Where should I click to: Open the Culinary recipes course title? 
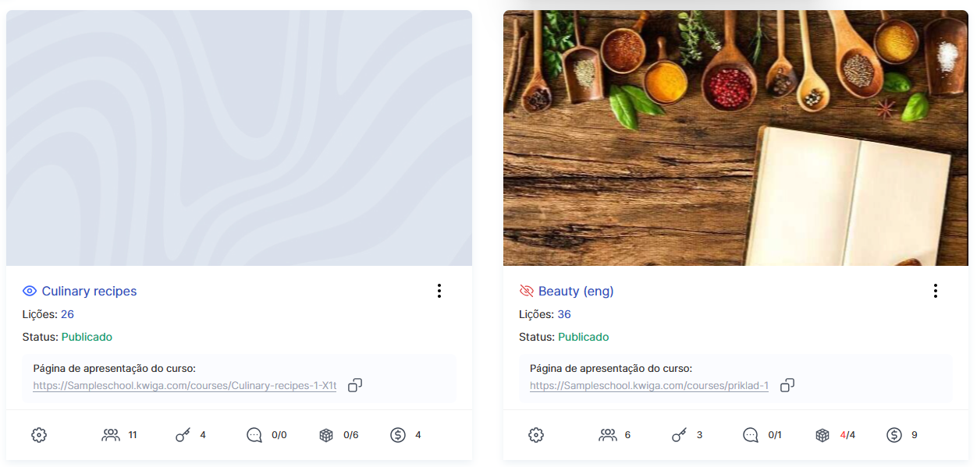coord(89,291)
